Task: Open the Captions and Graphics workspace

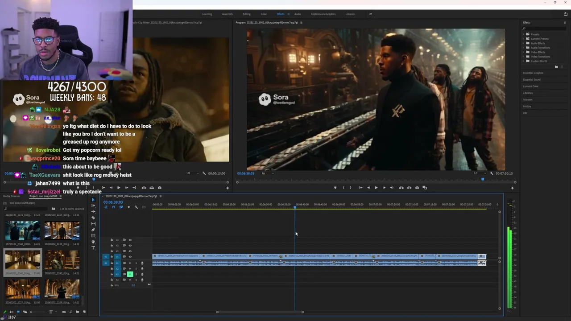Action: (323, 14)
